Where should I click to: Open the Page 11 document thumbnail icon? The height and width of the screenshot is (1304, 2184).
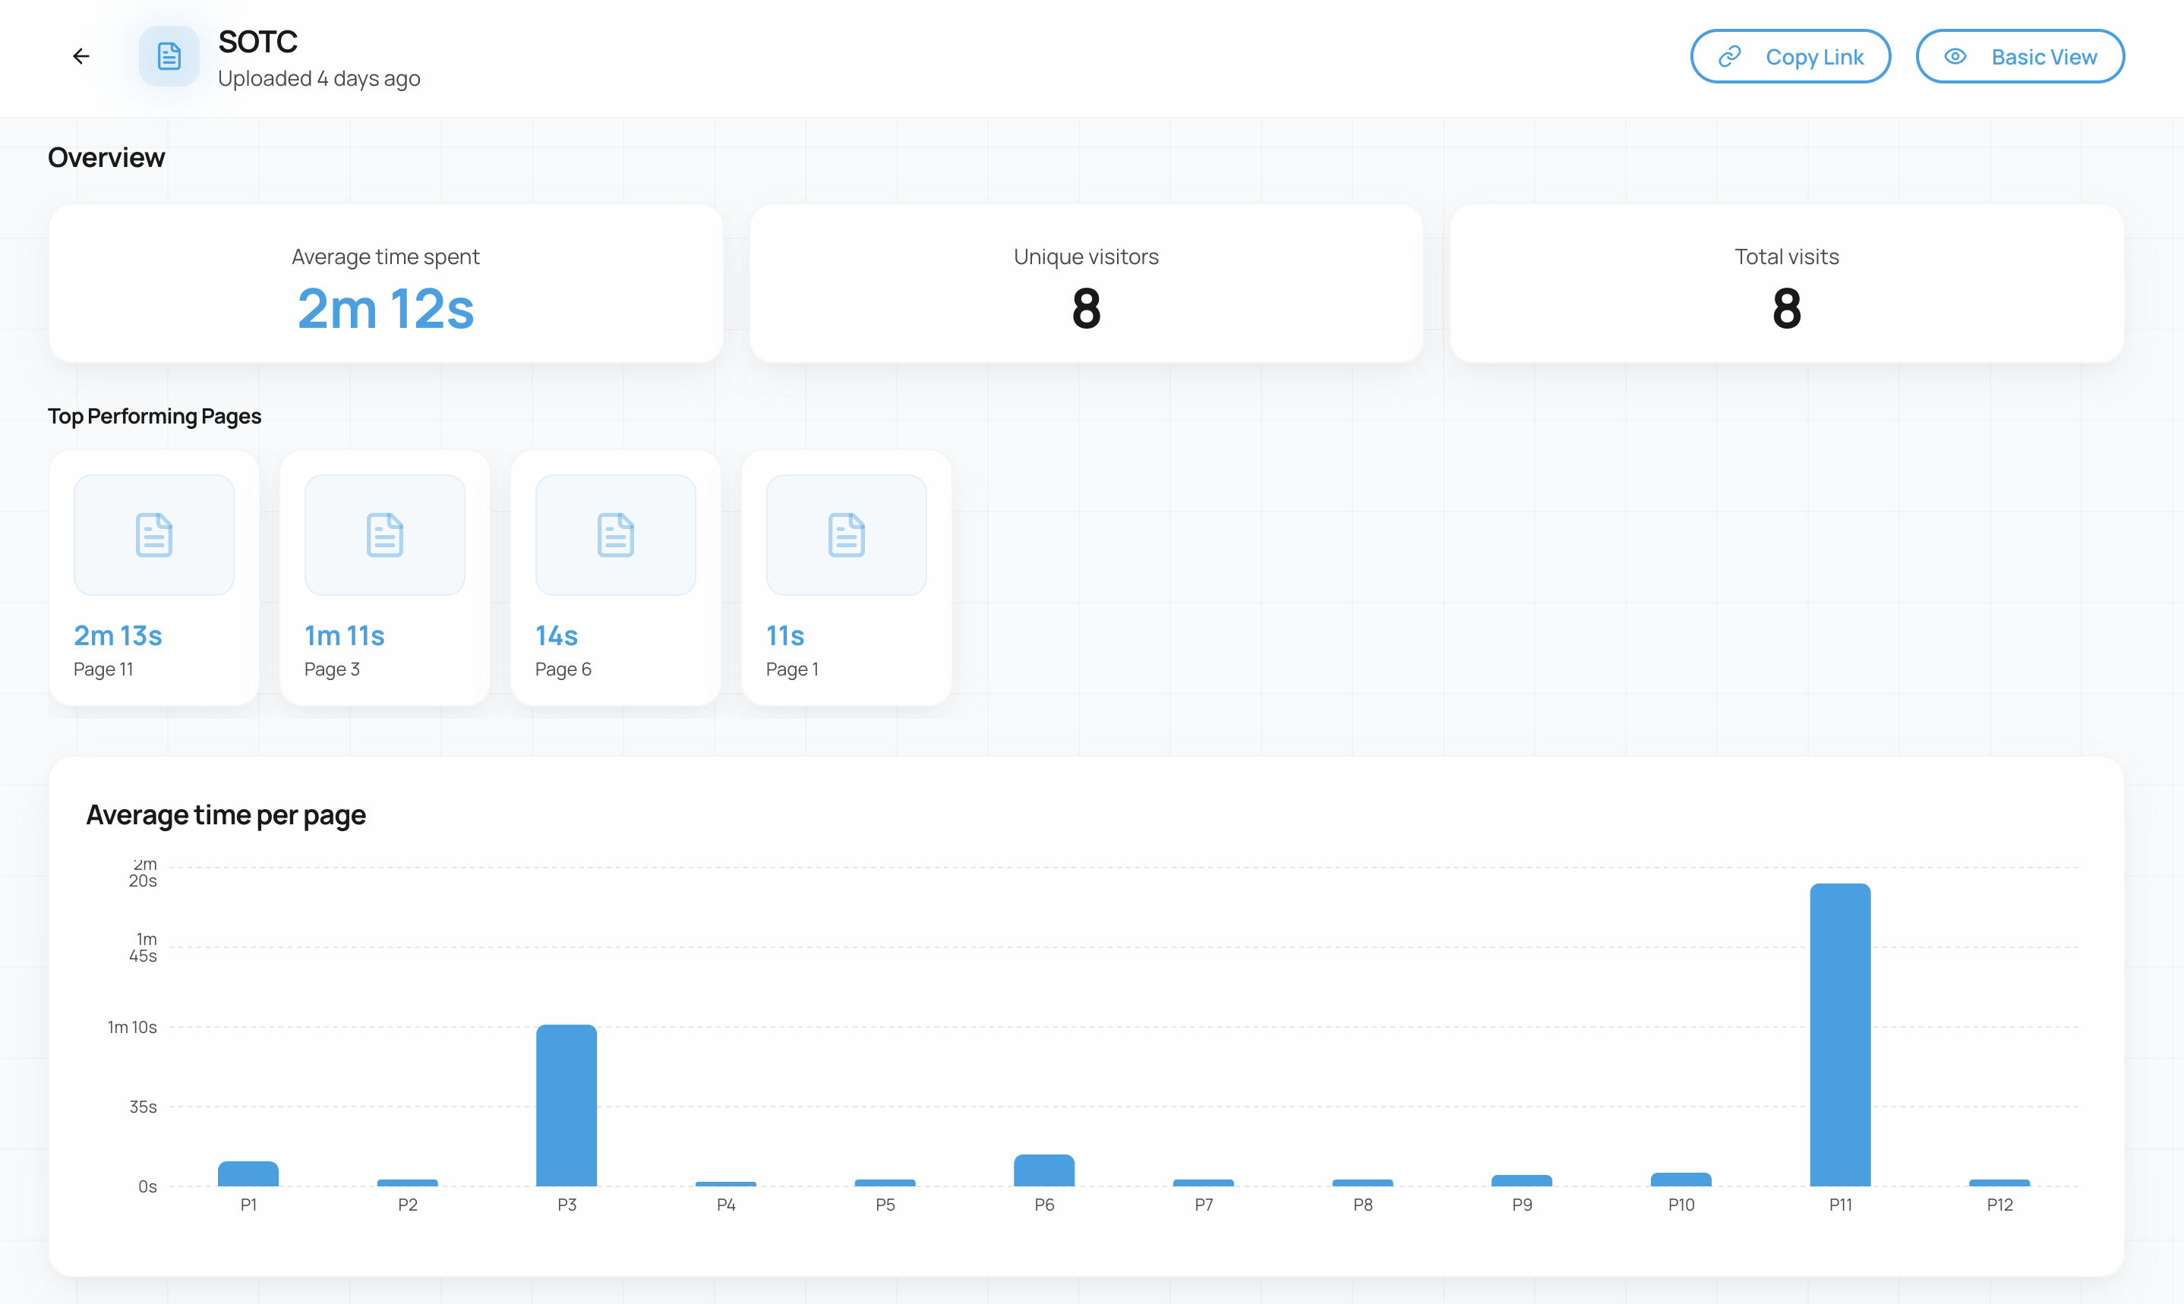(x=153, y=534)
